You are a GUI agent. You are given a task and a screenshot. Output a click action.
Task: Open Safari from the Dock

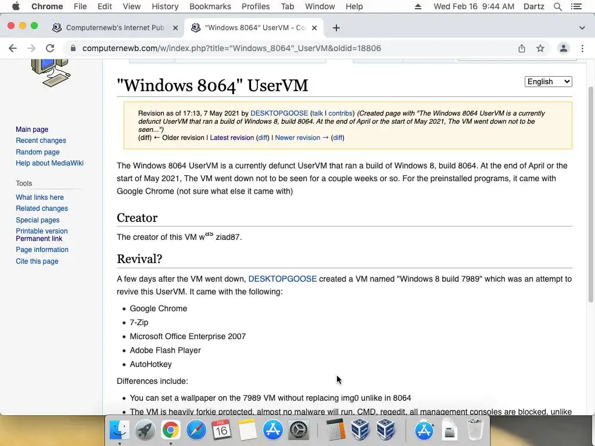196,430
